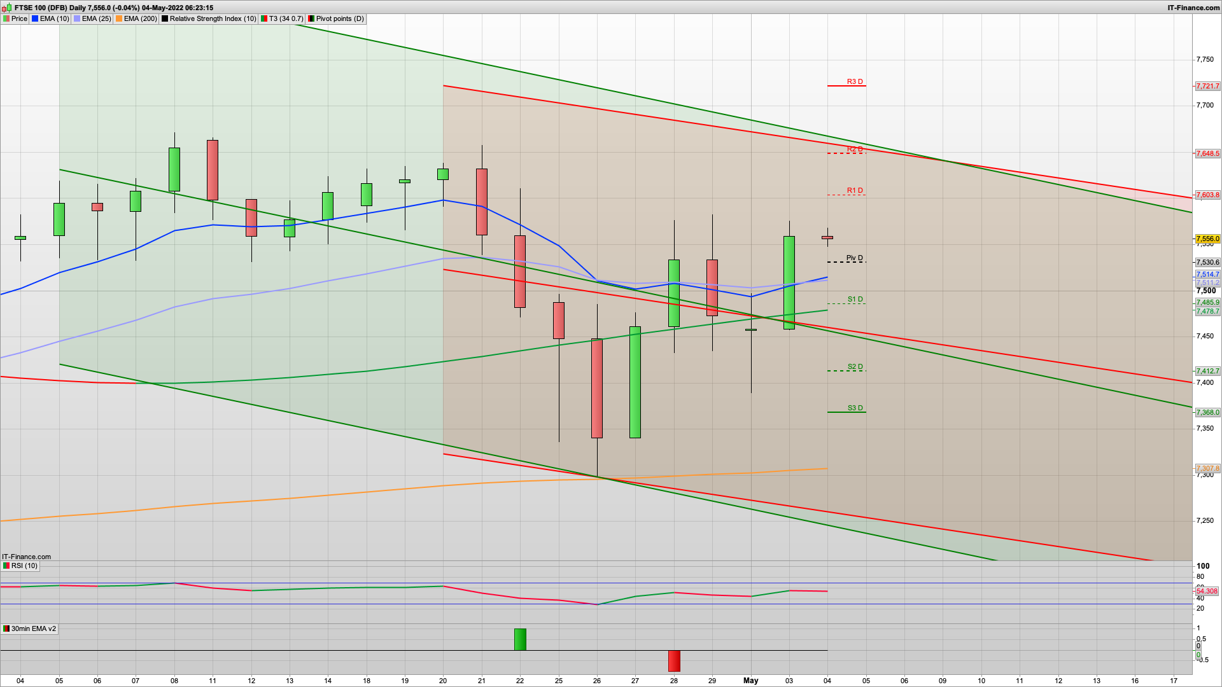Click the R3 D pivot level label

tap(854, 81)
